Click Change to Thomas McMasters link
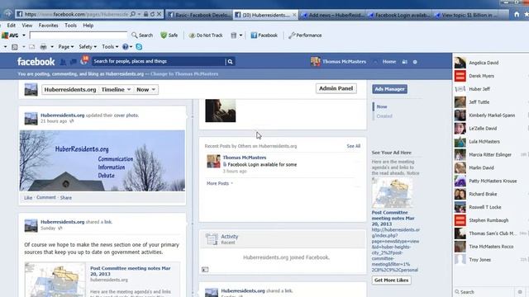 (x=184, y=73)
